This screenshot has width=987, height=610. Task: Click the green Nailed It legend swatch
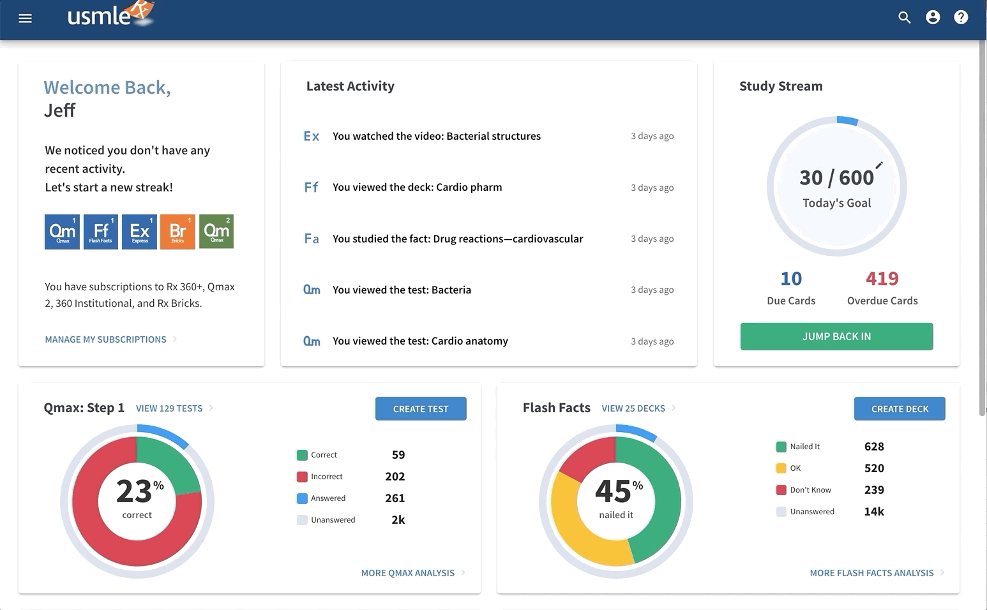tap(781, 447)
